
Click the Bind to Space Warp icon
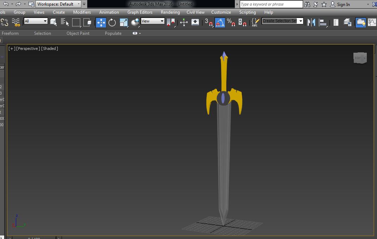coord(16,22)
